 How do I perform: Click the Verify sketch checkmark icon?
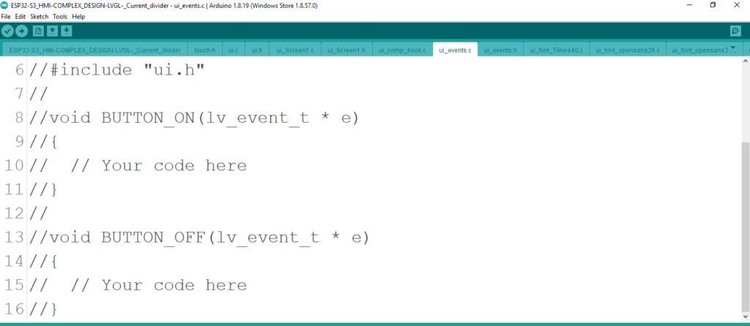click(8, 31)
